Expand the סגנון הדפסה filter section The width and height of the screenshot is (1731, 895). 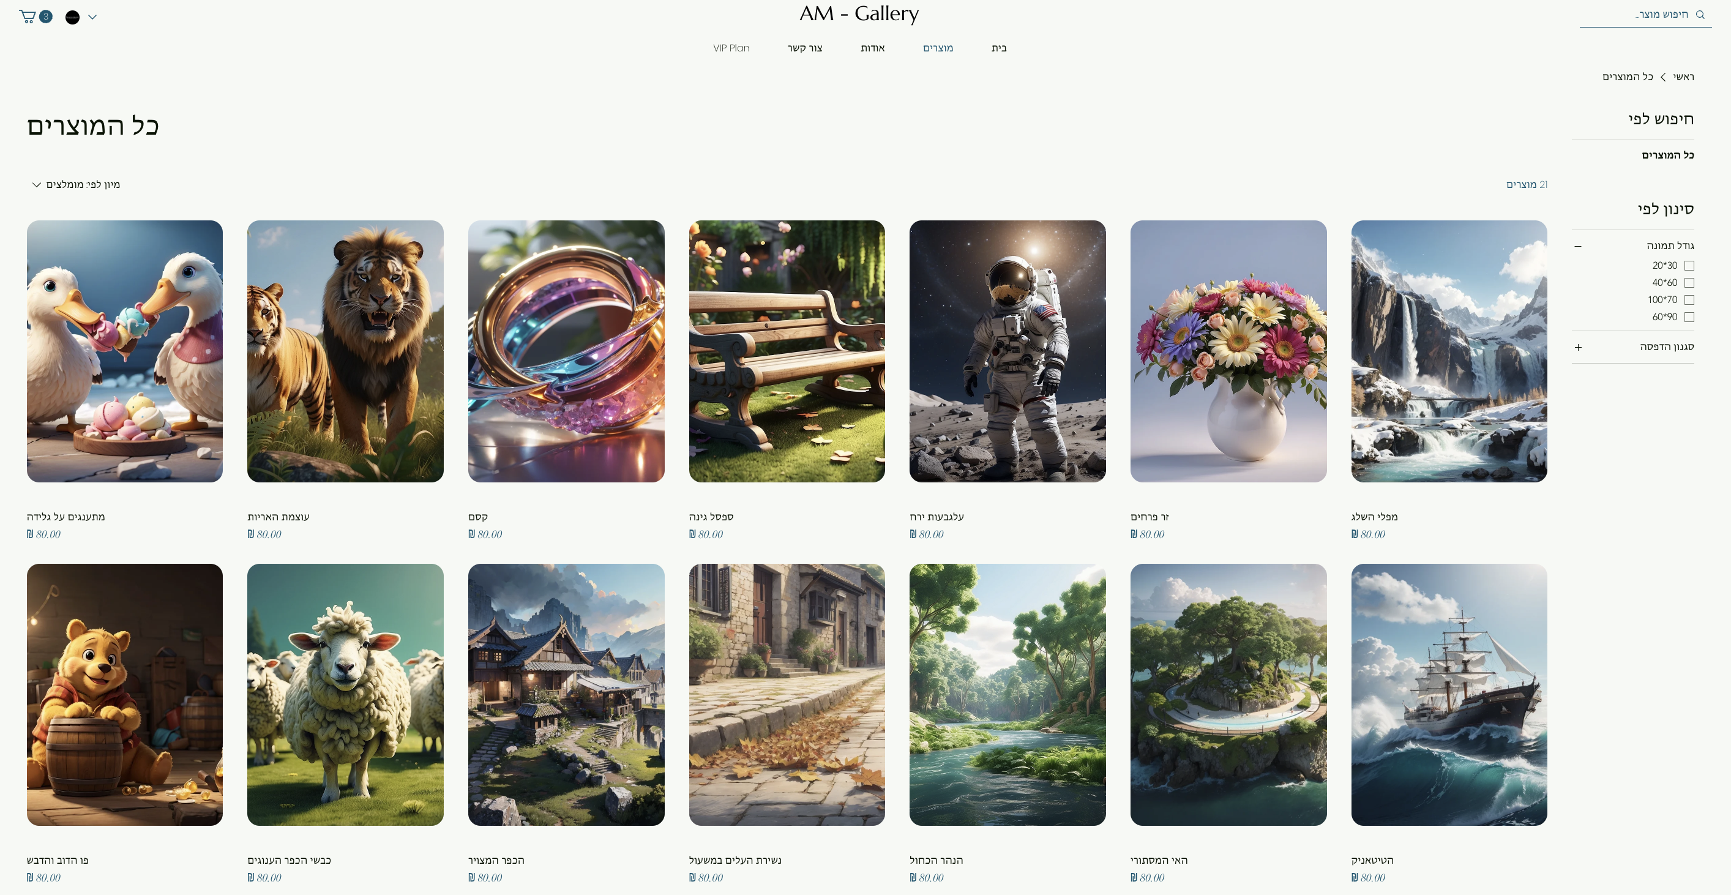(x=1578, y=347)
